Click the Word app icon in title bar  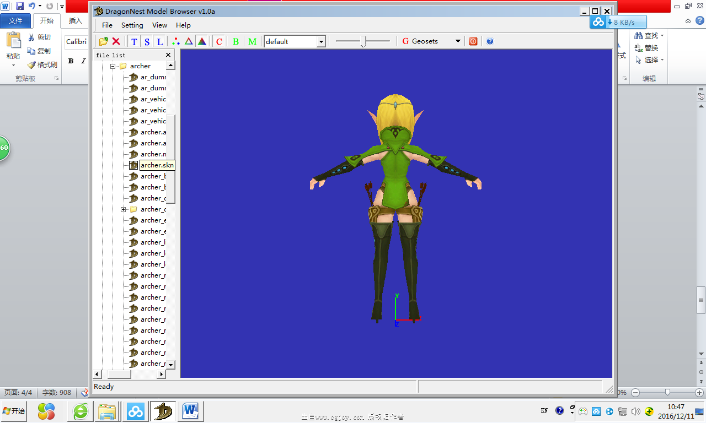point(6,6)
